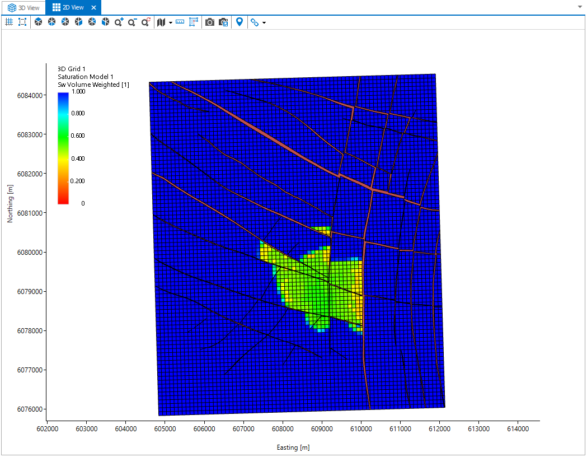The image size is (587, 457).
Task: Click the camera copy-to-clipboard icon
Action: coord(223,22)
